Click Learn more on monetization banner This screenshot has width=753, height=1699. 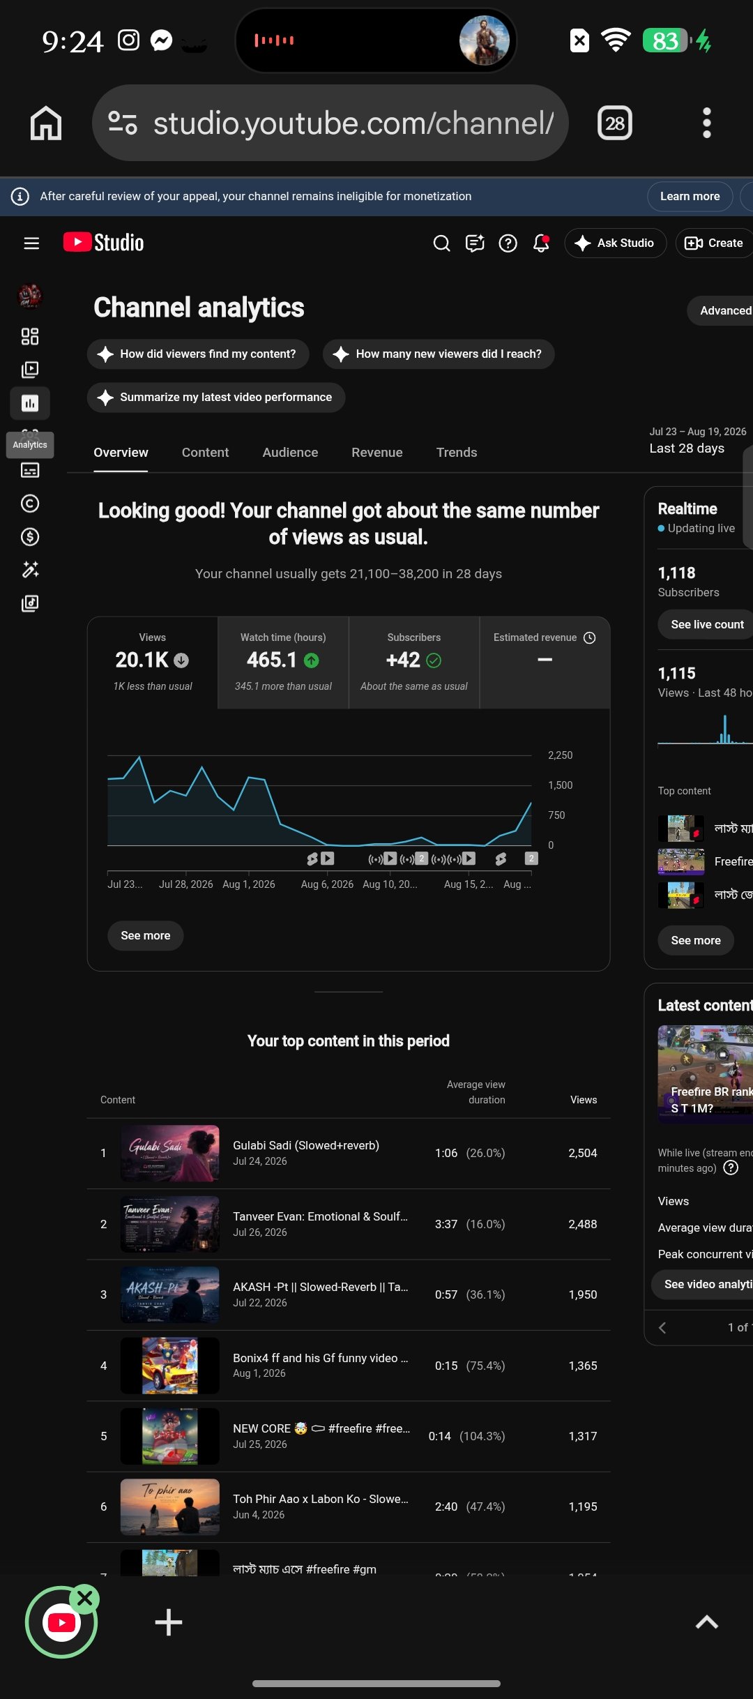[690, 197]
